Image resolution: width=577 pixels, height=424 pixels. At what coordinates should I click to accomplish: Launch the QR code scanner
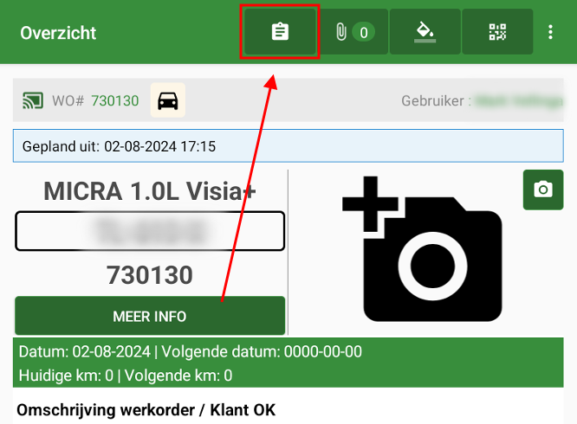coord(497,32)
